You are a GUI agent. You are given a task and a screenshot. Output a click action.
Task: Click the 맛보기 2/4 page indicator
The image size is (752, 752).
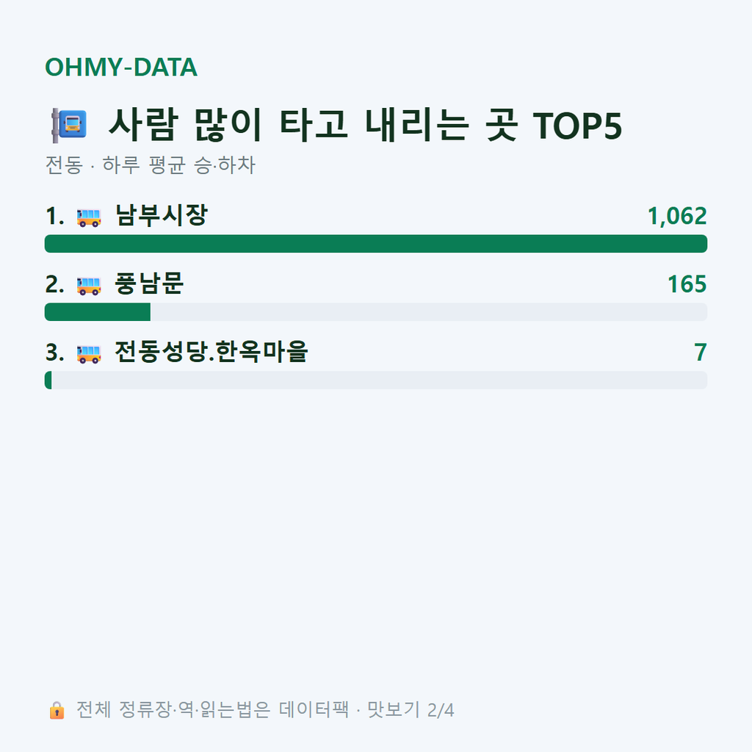pos(411,710)
